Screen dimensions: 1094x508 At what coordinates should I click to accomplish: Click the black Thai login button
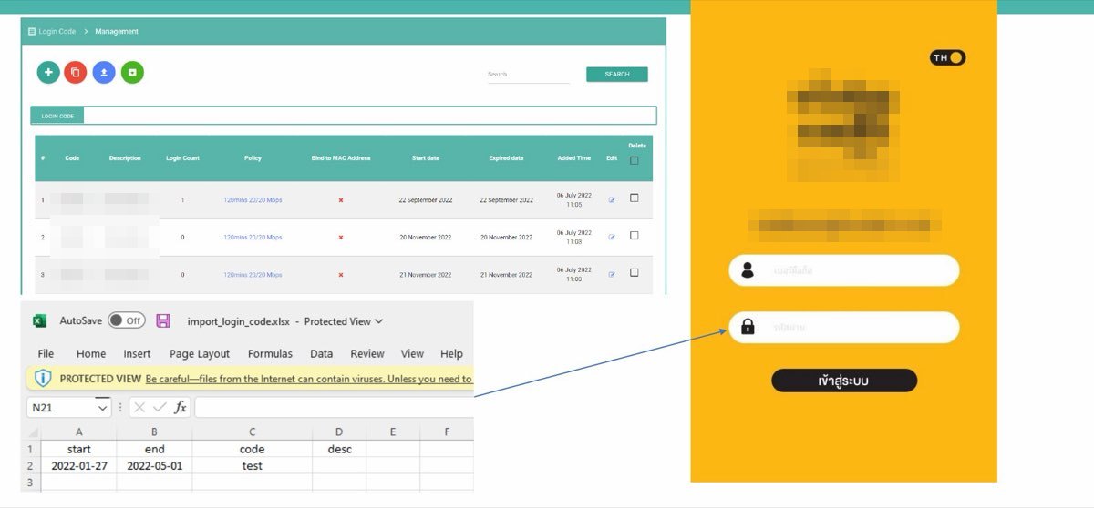pyautogui.click(x=844, y=381)
